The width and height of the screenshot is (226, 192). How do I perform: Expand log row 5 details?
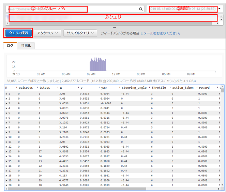point(6,113)
